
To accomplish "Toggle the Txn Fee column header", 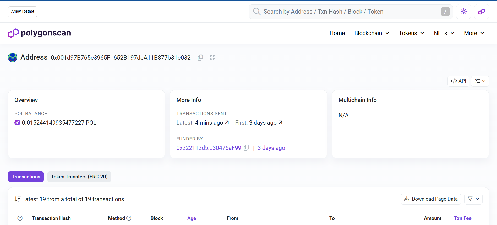I will coord(463,218).
